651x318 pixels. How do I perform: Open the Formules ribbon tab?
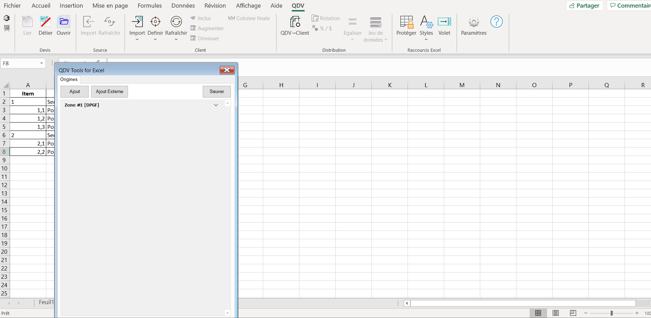tap(150, 6)
